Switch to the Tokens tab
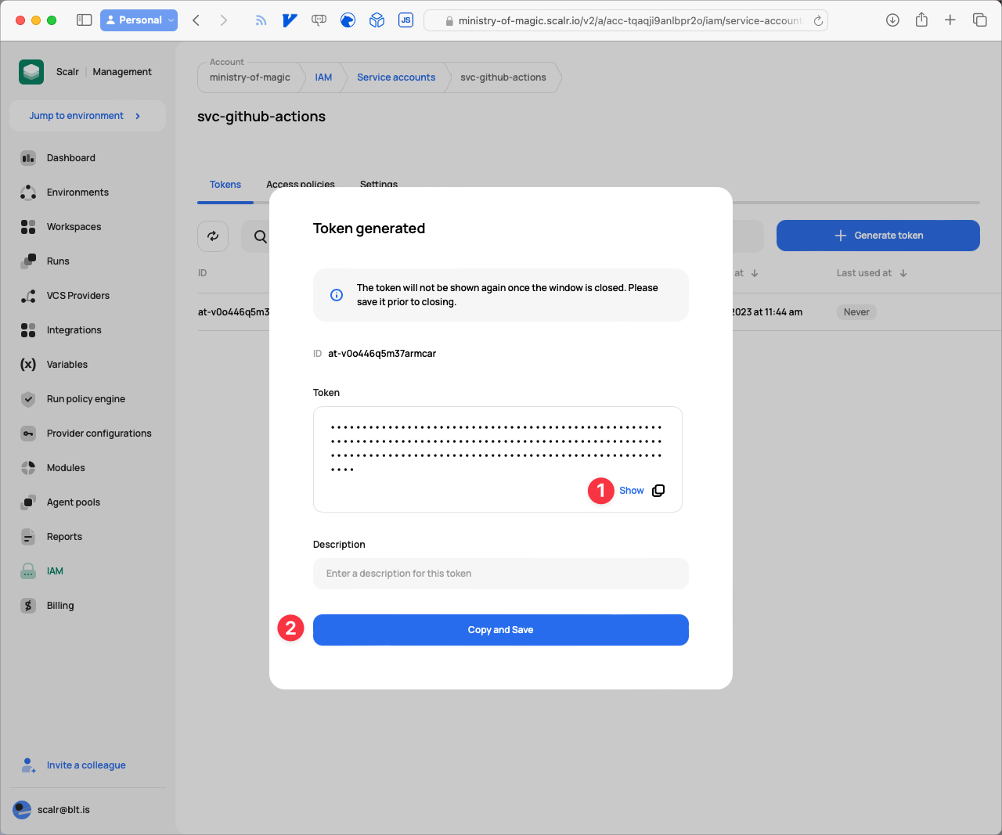 (225, 185)
